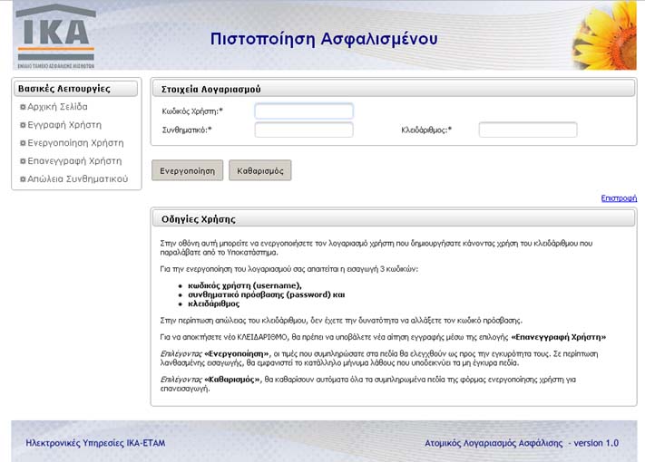Click the bold «Καθαρισμός» text in instructions
The width and height of the screenshot is (645, 462).
point(233,380)
